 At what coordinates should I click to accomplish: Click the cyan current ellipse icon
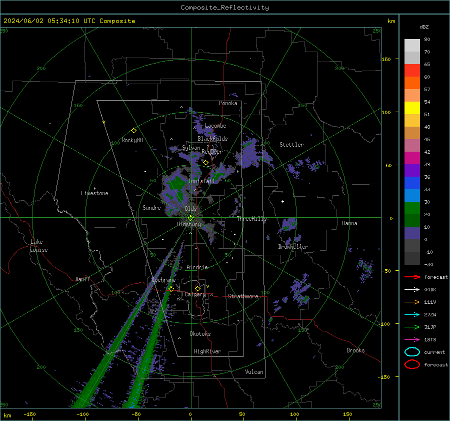(412, 352)
